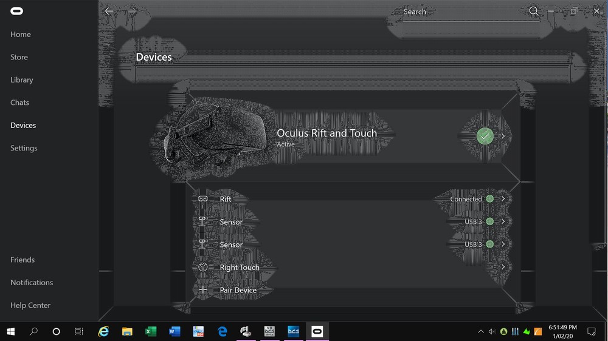Open the Windows Start menu

click(x=11, y=331)
